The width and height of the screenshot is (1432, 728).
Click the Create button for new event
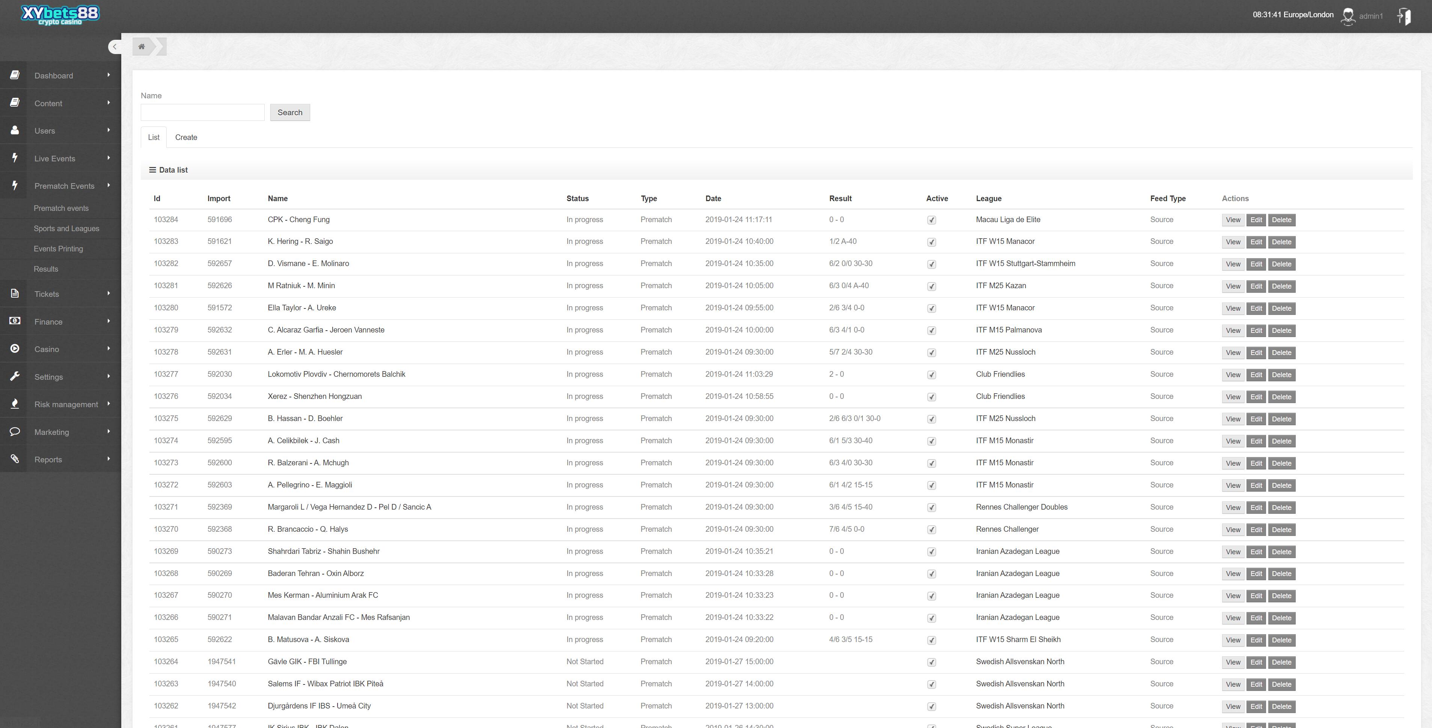pos(186,137)
